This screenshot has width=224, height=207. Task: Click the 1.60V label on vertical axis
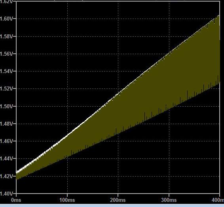pyautogui.click(x=6, y=19)
